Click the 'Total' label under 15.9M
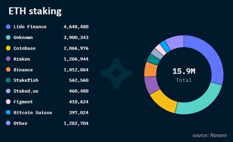 pos(184,80)
